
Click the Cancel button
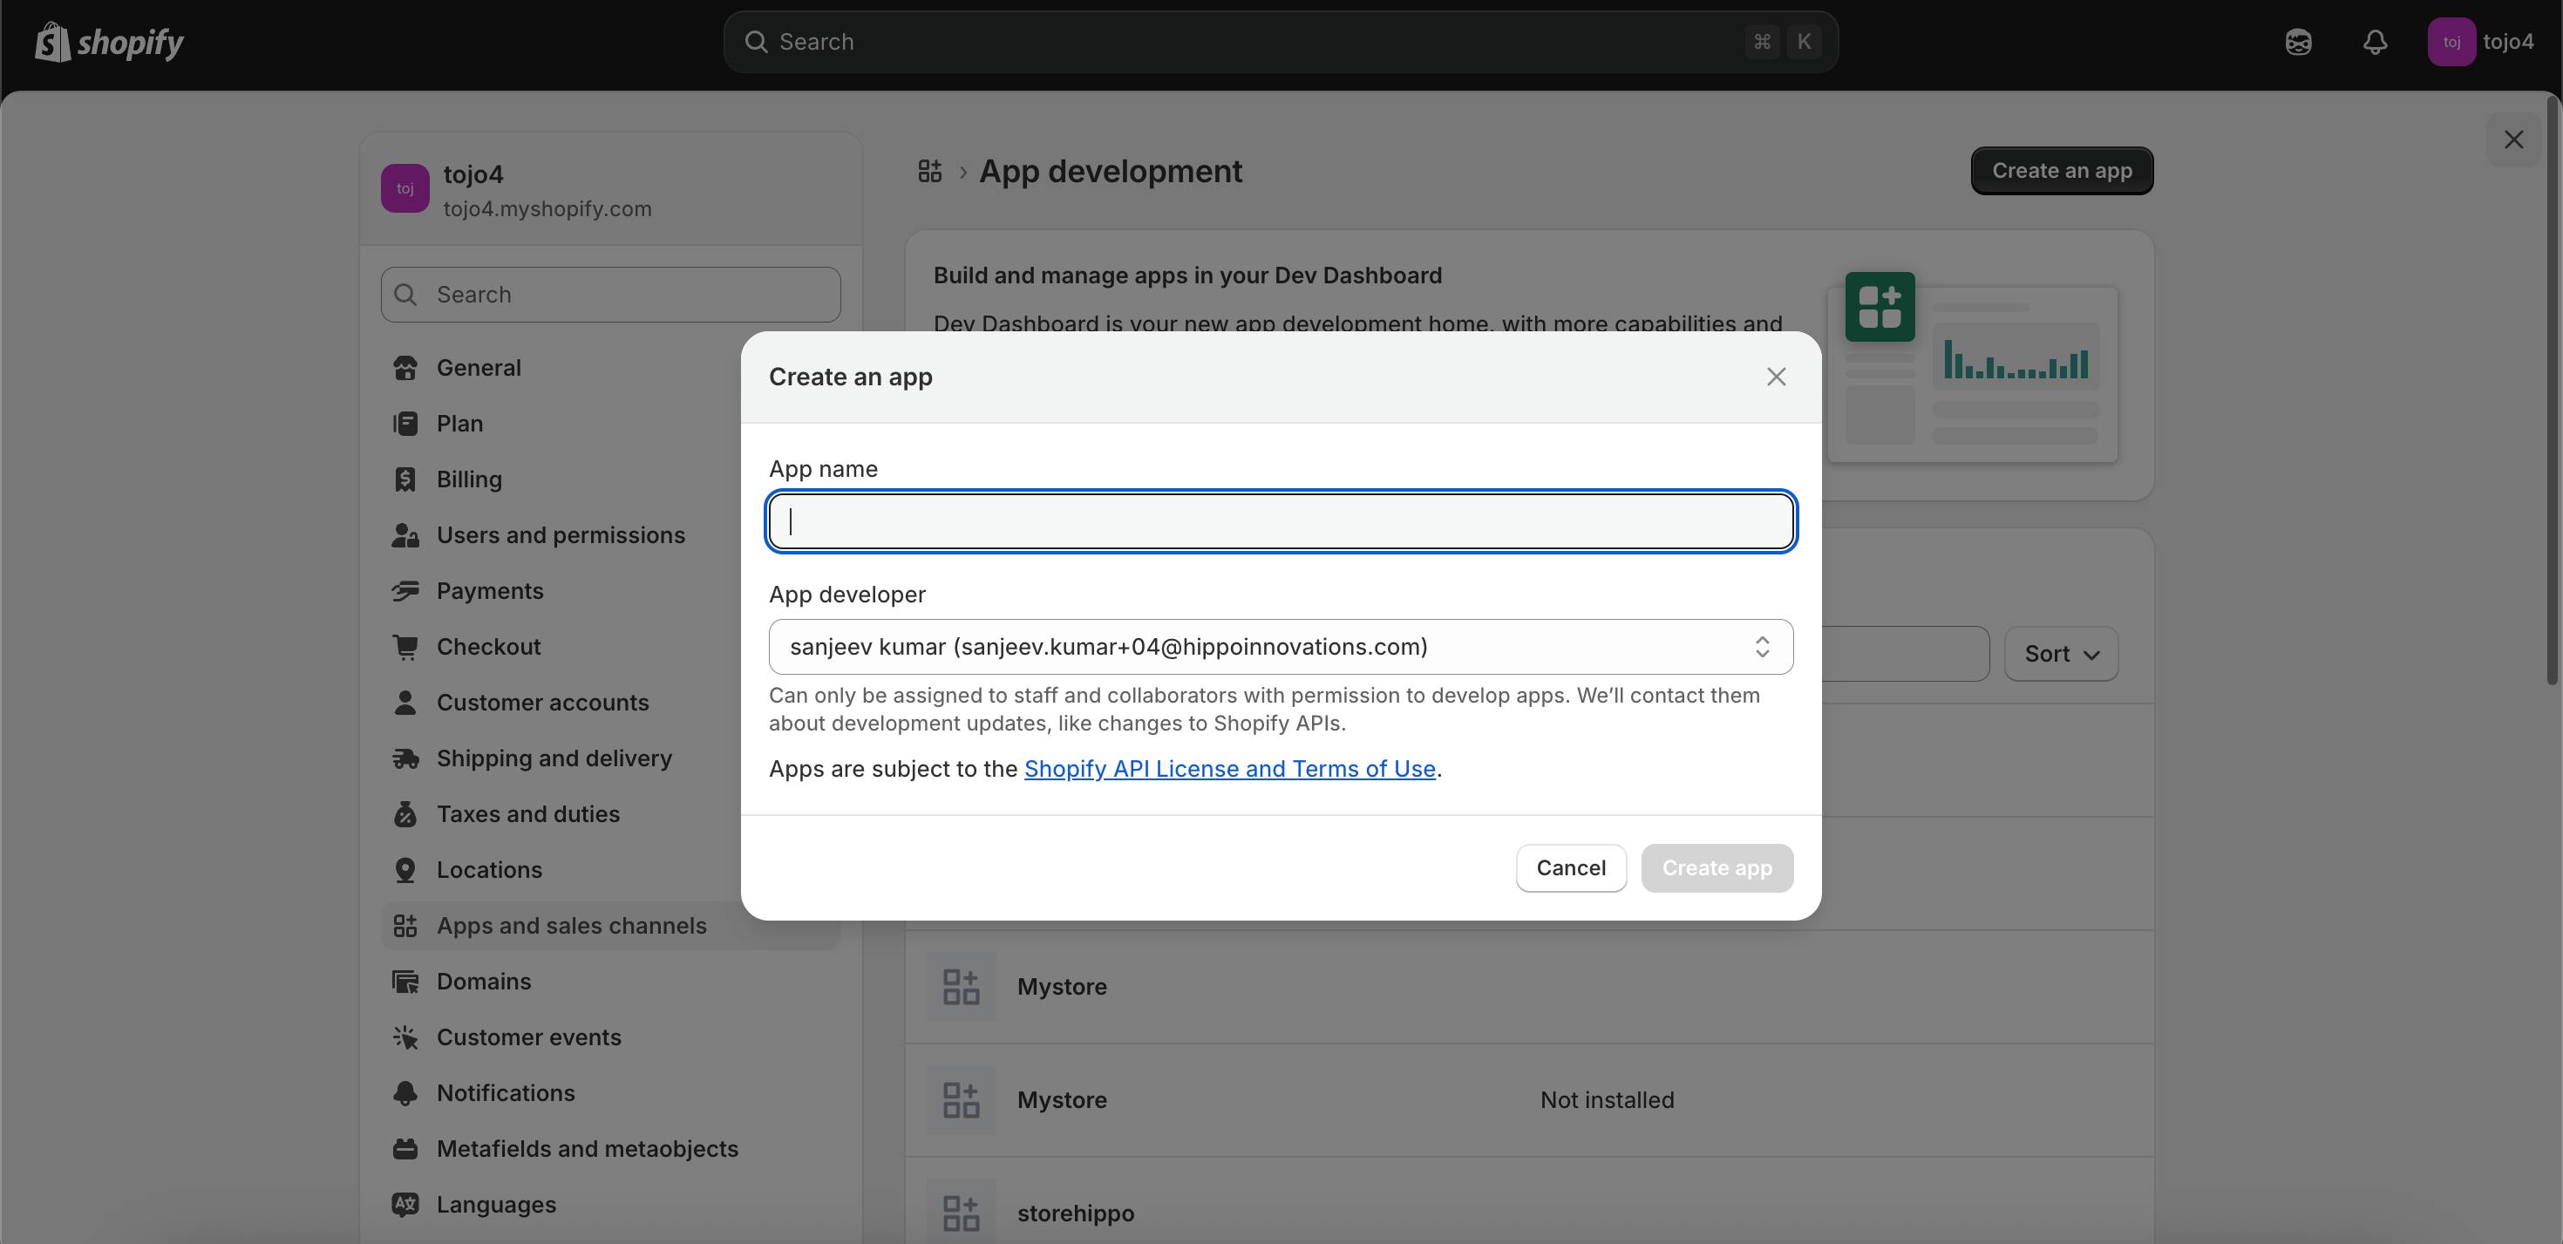click(1570, 867)
